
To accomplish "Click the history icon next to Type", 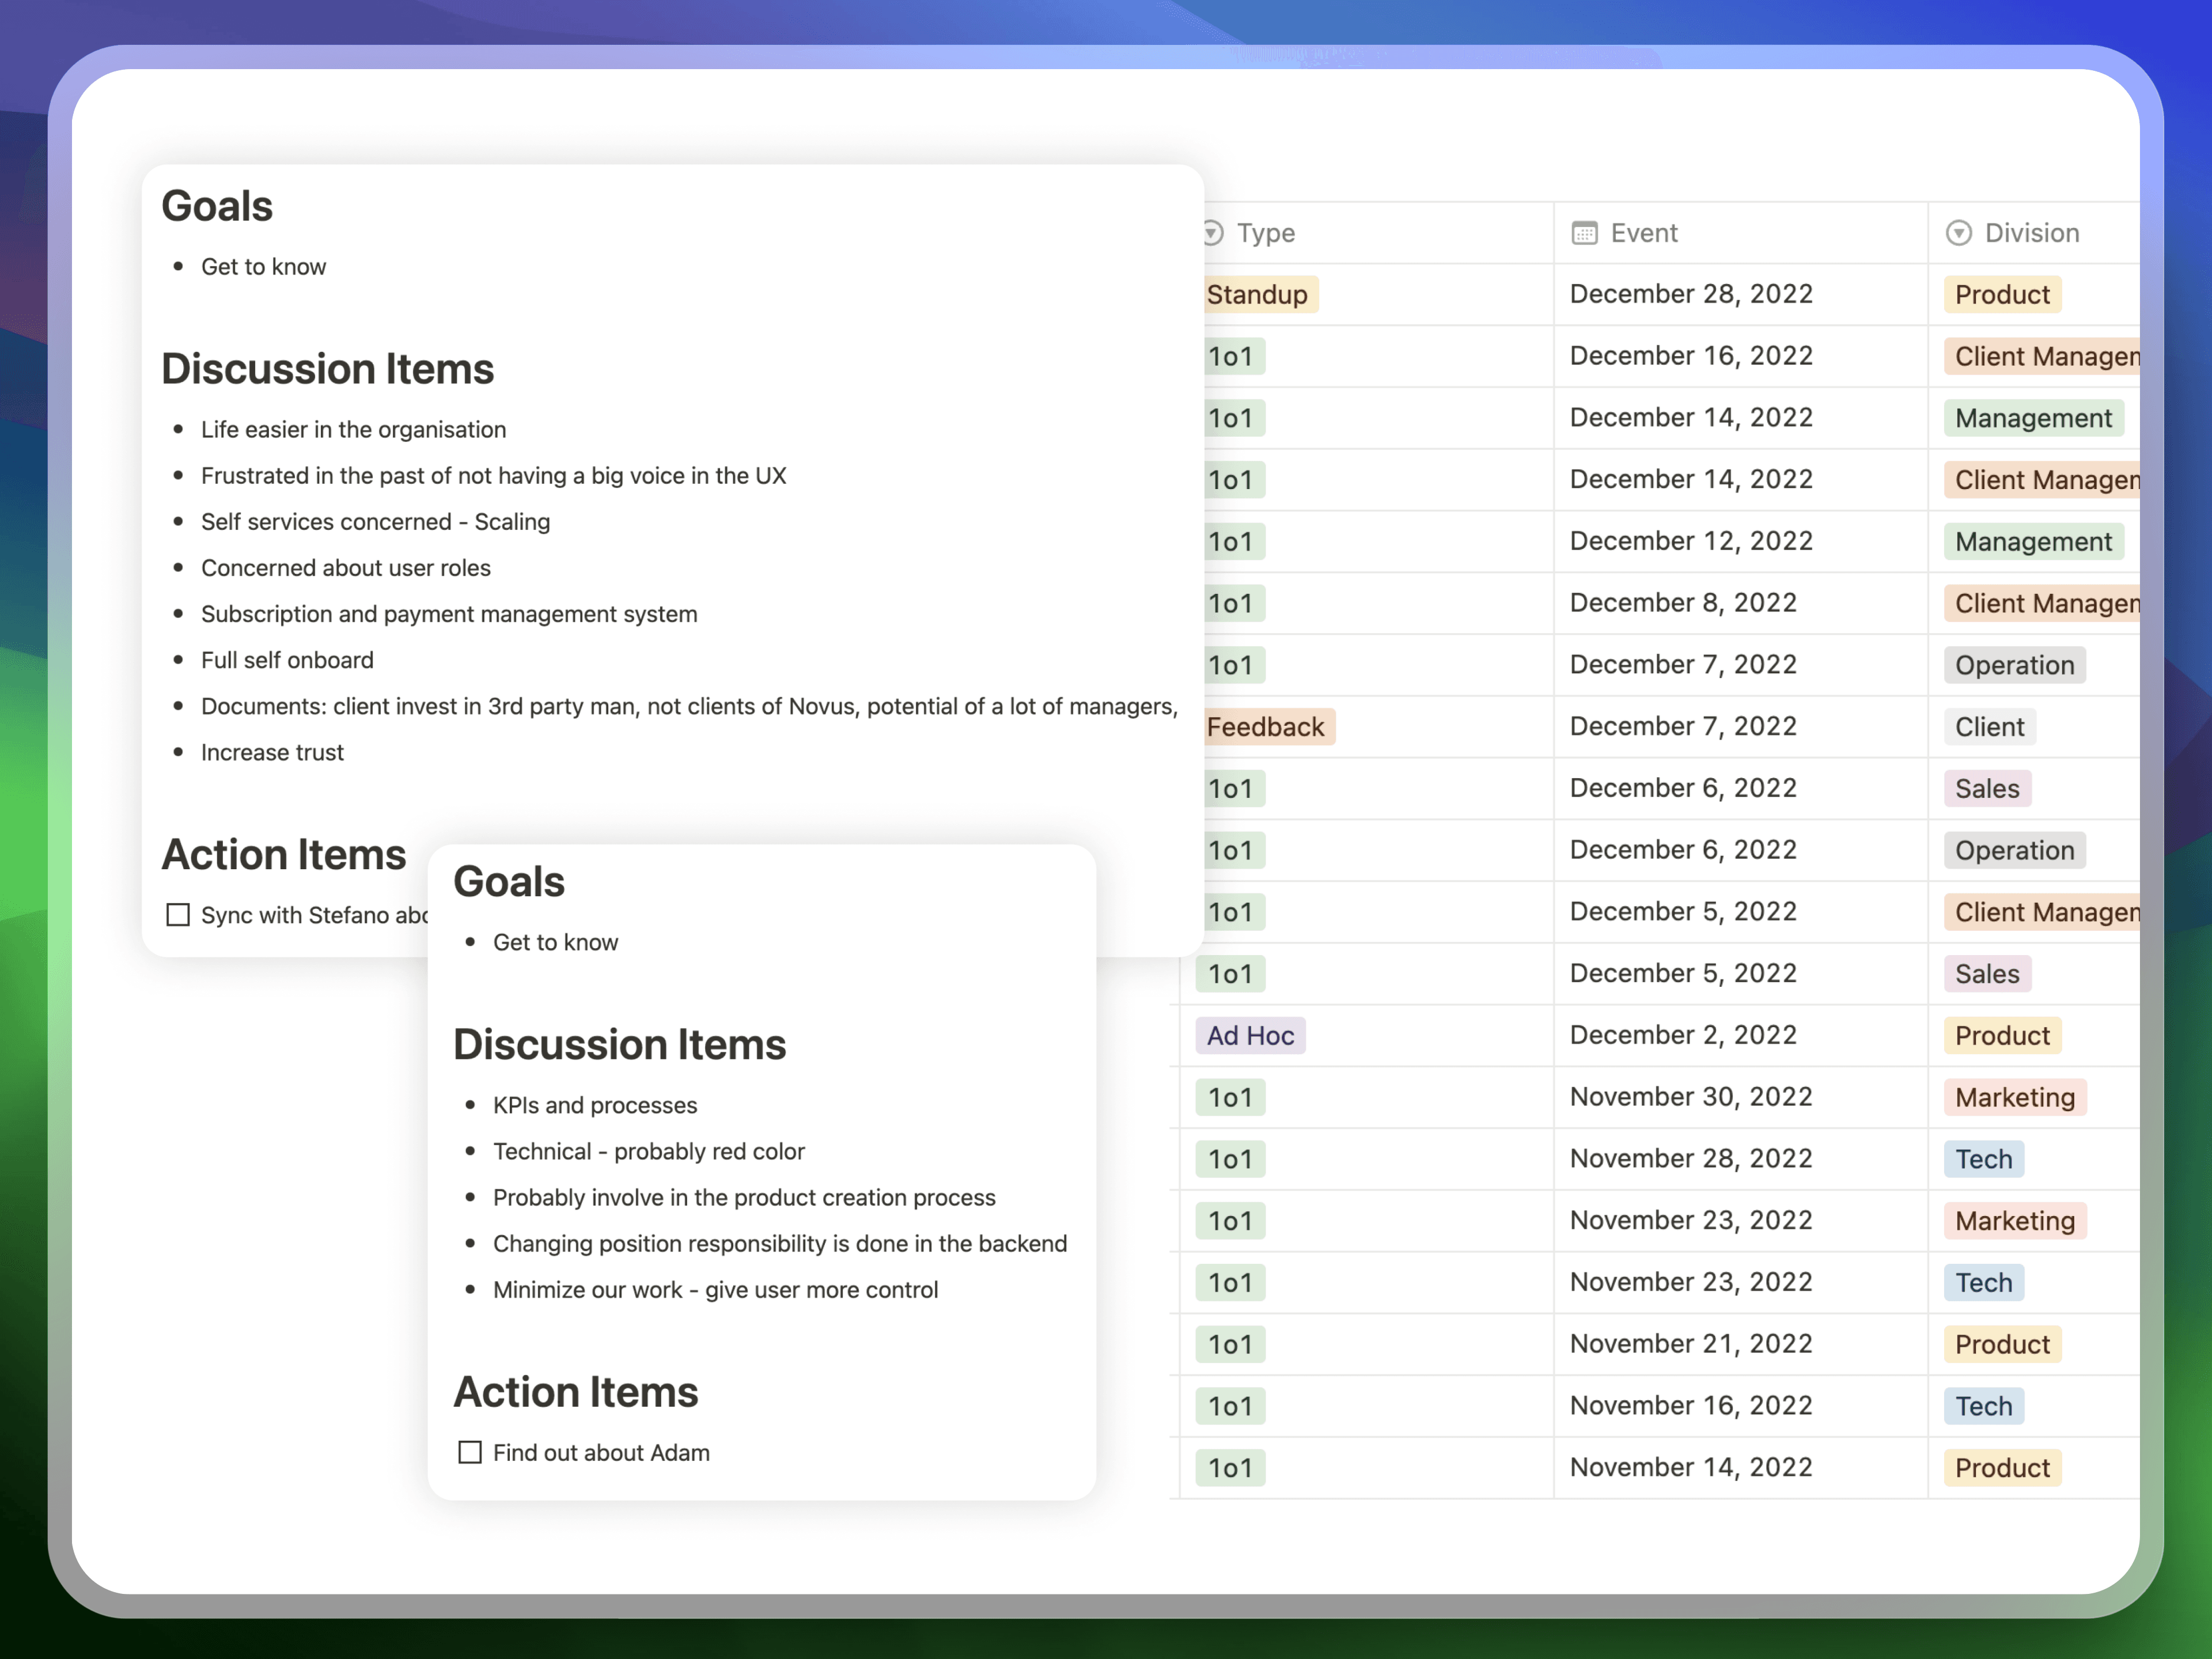I will coord(1214,232).
